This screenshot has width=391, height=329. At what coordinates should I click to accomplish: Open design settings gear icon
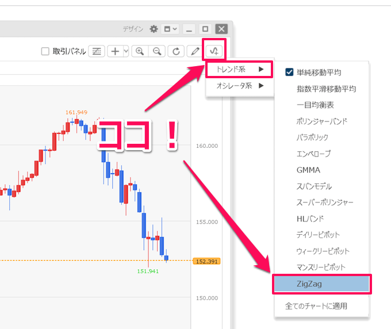[154, 29]
